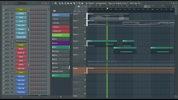Open the VSCO2 Orchestra channel button
Screen dimensions: 178x100
pyautogui.click(x=21, y=41)
